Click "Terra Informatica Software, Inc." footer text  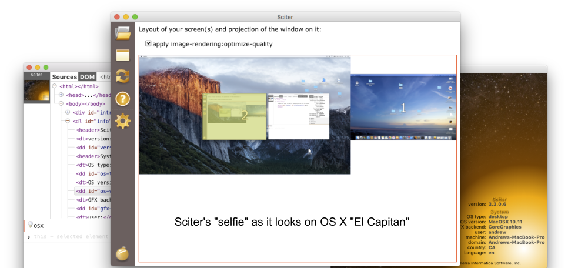[490, 263]
